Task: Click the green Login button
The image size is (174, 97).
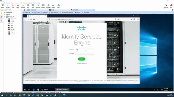Action: tap(82, 59)
